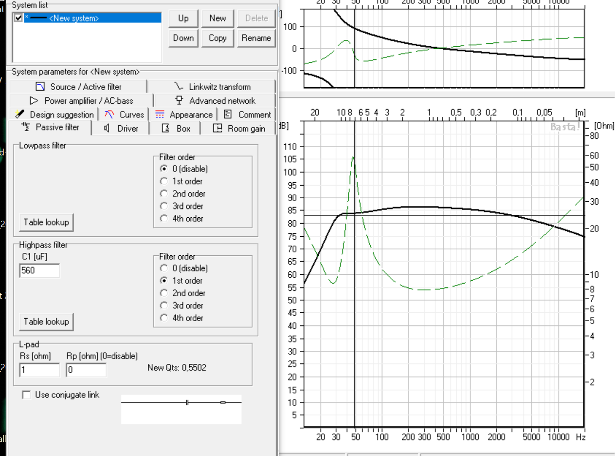This screenshot has height=456, width=615.
Task: Open the Room gain tab
Action: pyautogui.click(x=240, y=129)
